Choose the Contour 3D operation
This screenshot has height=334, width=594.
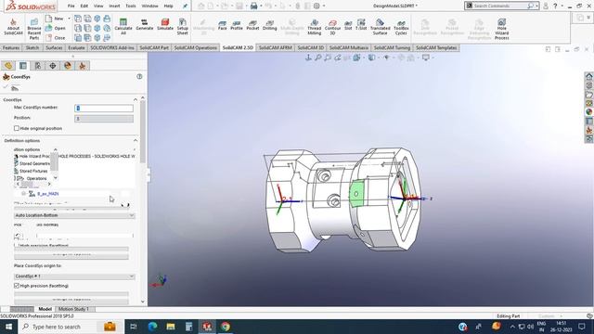coord(332,27)
